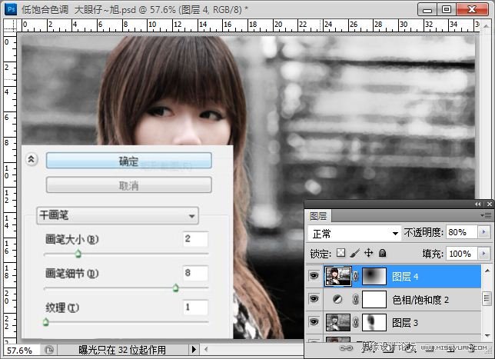This screenshot has width=495, height=359.
Task: Select the 色相/饱和度 2 layer name
Action: [420, 300]
